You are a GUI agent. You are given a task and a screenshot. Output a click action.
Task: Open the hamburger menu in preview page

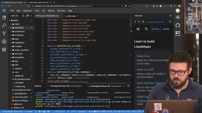click(138, 29)
